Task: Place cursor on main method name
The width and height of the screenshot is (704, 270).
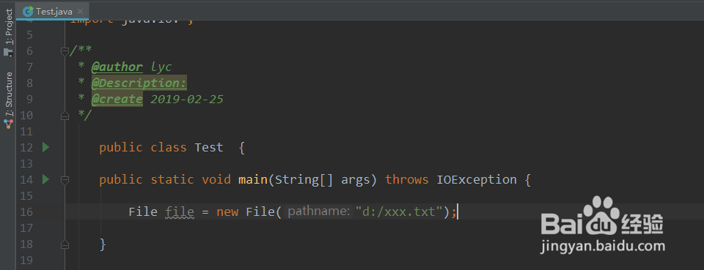Action: pos(253,179)
